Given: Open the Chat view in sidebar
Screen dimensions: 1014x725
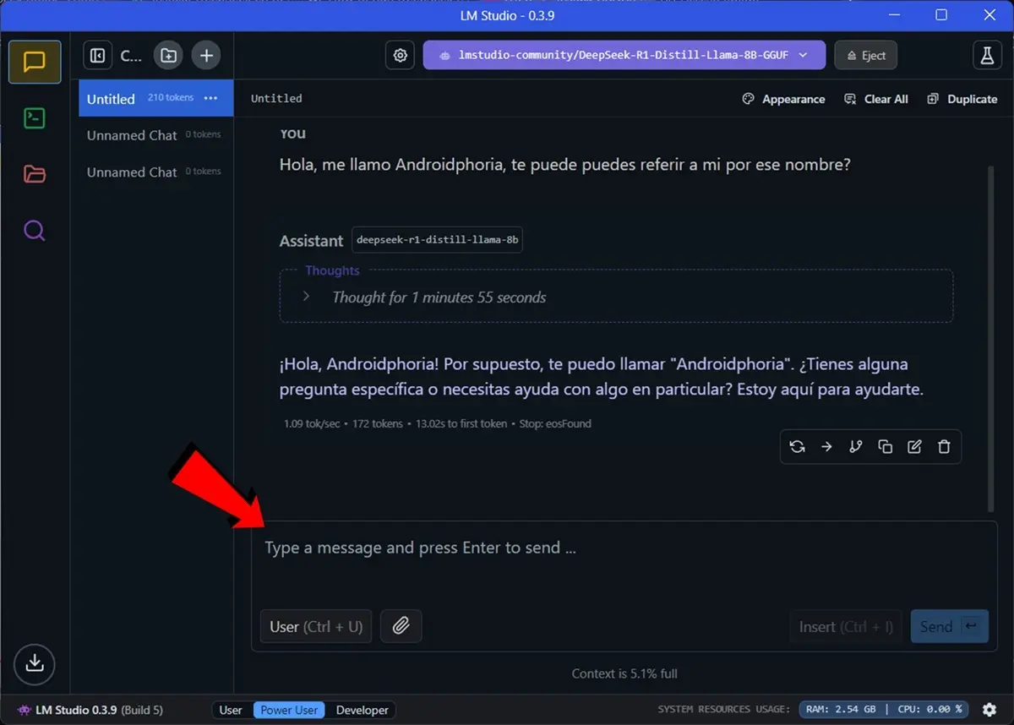Looking at the screenshot, I should point(34,63).
